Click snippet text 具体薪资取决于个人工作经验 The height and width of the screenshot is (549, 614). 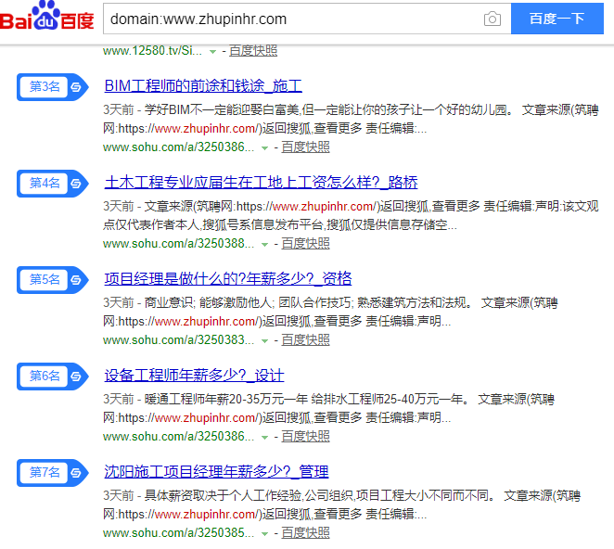(x=223, y=496)
